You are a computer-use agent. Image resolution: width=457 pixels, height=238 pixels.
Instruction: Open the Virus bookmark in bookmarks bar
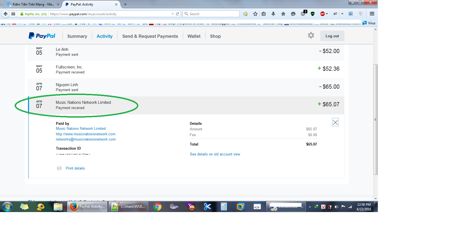pos(369,23)
